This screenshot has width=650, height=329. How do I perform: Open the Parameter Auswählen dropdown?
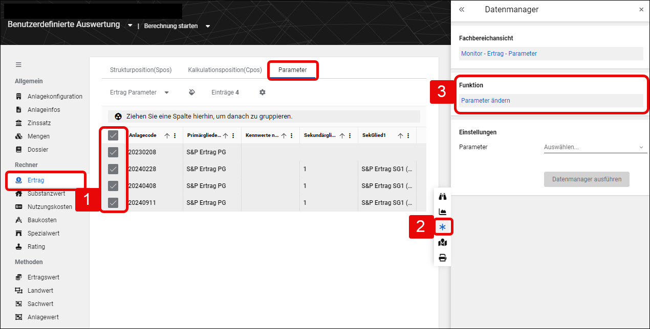[x=595, y=147]
